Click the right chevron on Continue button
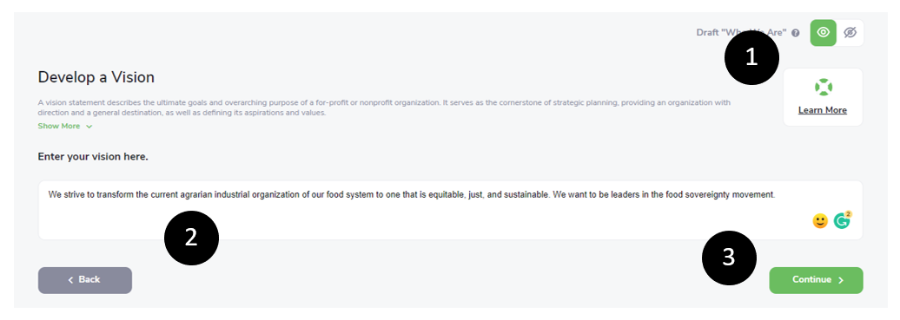Image resolution: width=900 pixels, height=320 pixels. click(841, 280)
